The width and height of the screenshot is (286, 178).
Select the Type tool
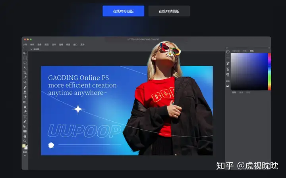point(25,117)
